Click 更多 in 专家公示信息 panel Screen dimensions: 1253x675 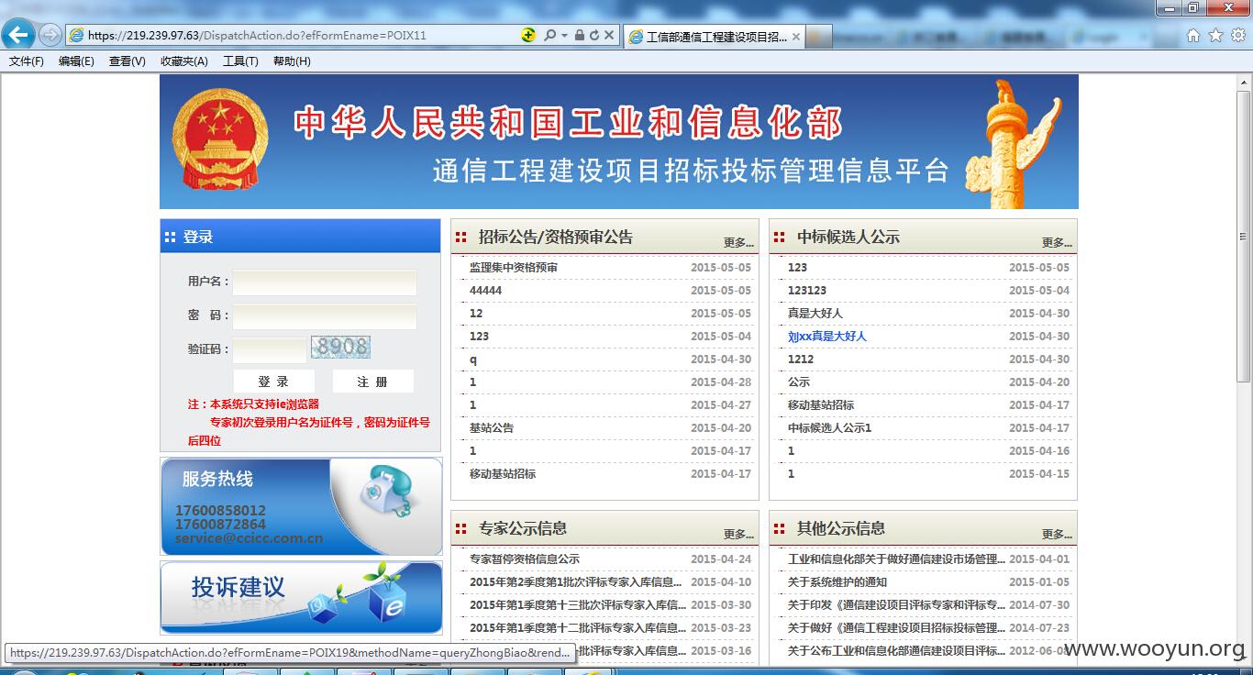click(x=738, y=535)
